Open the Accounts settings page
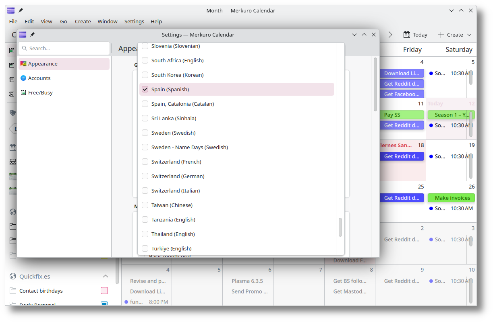The height and width of the screenshot is (322, 493). tap(39, 78)
